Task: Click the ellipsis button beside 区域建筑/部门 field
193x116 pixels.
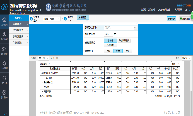Action: point(135,28)
